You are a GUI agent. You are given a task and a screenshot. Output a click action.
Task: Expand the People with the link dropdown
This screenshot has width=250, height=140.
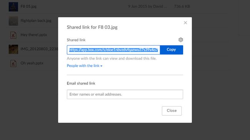point(85,66)
